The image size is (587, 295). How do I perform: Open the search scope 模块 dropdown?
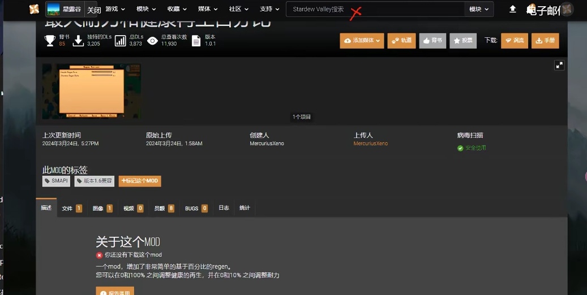point(478,9)
